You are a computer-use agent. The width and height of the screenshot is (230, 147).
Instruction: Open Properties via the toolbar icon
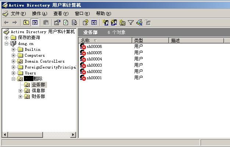click(57, 22)
